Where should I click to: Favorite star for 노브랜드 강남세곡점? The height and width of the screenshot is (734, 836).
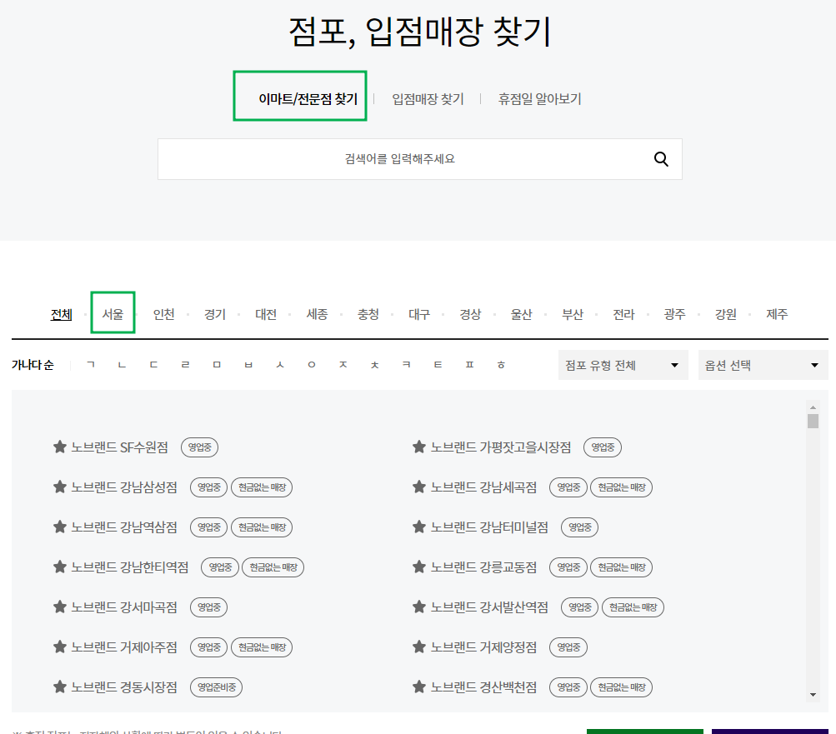click(419, 487)
